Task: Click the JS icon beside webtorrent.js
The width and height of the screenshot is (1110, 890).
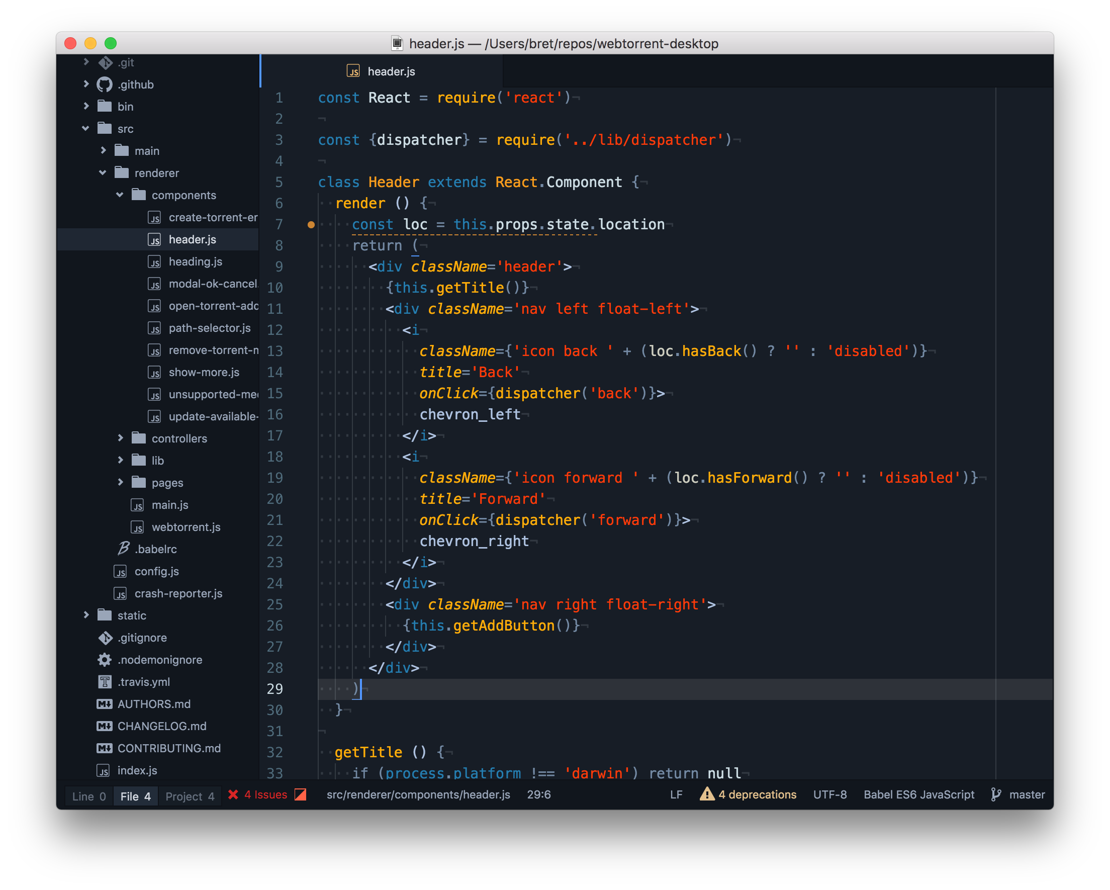Action: pos(137,528)
